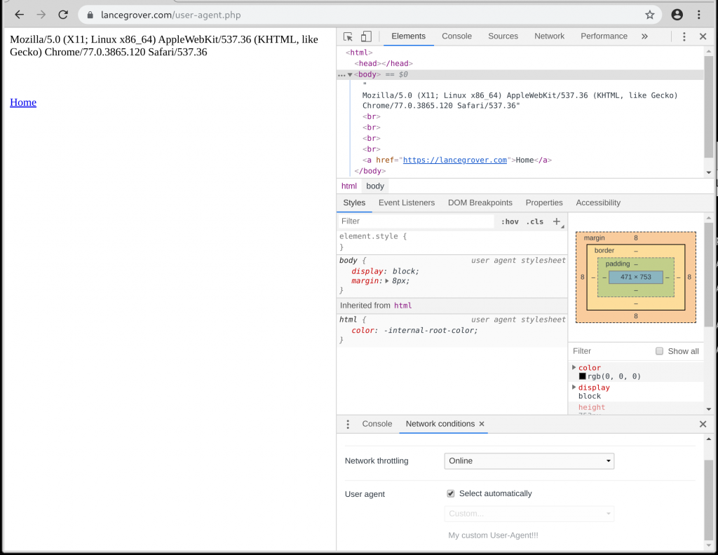
Task: Open the Event Listeners tab
Action: tap(407, 203)
